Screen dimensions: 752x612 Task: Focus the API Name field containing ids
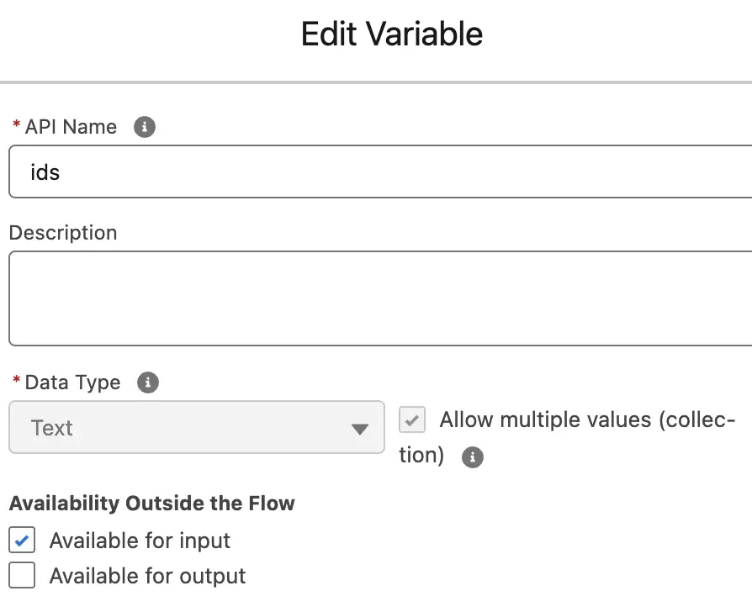click(x=380, y=171)
